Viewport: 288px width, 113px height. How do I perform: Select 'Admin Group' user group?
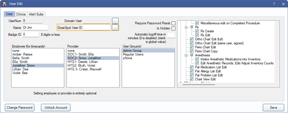pyautogui.click(x=148, y=50)
